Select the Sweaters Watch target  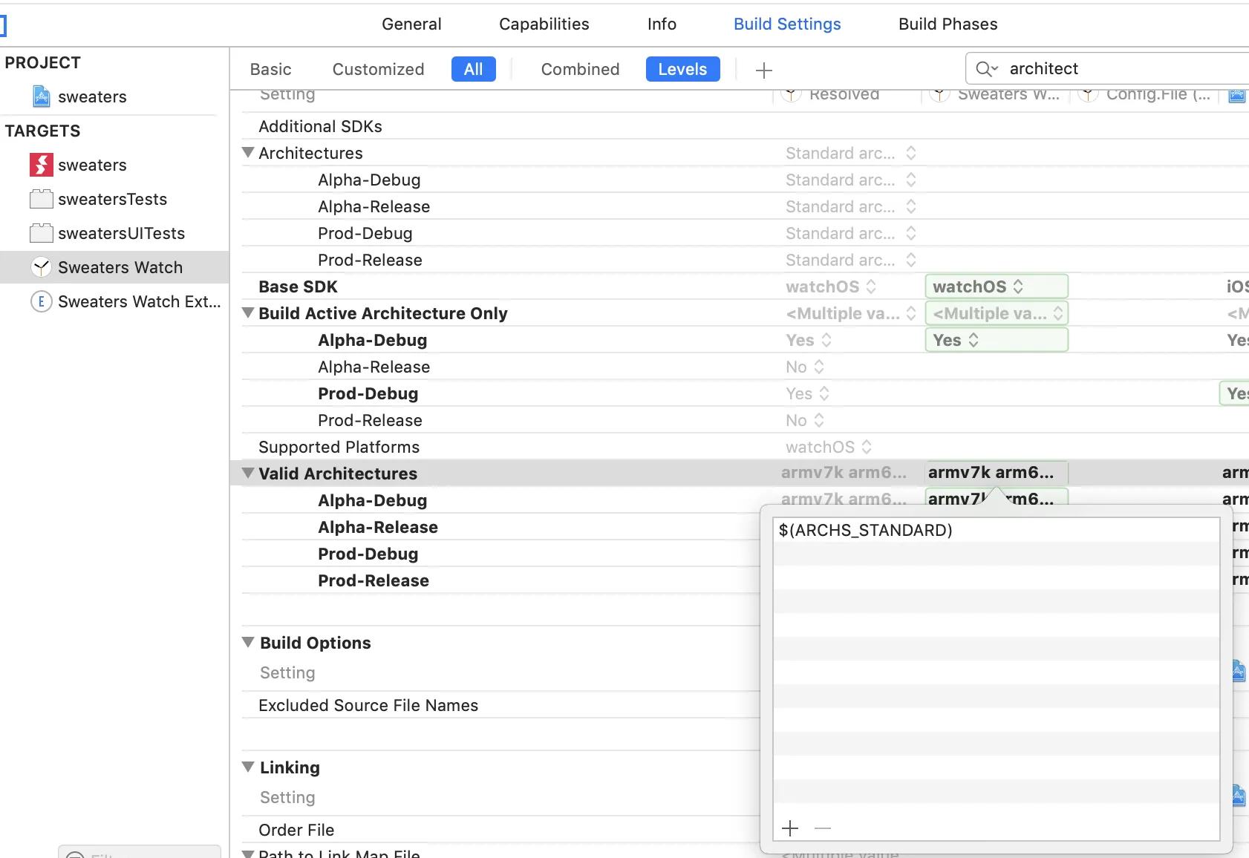114,267
